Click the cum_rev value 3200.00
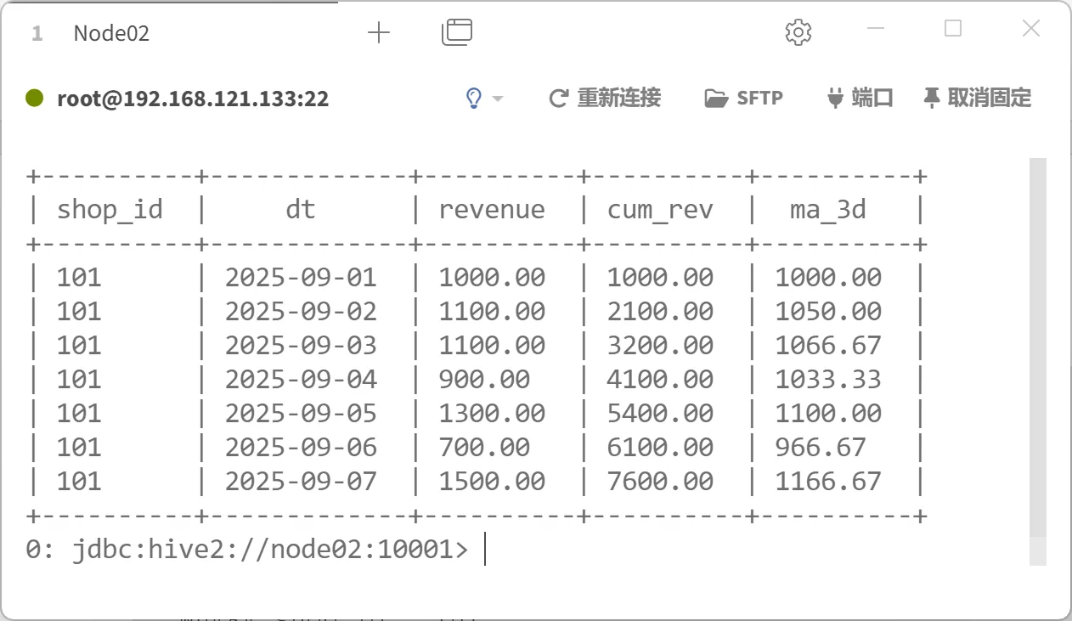 click(660, 345)
